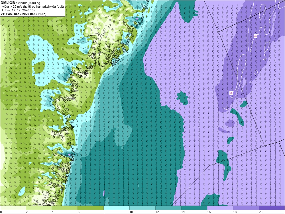Click the above 20 m/s dark violet legend swatch
The height and width of the screenshot is (214, 285).
(x=272, y=208)
